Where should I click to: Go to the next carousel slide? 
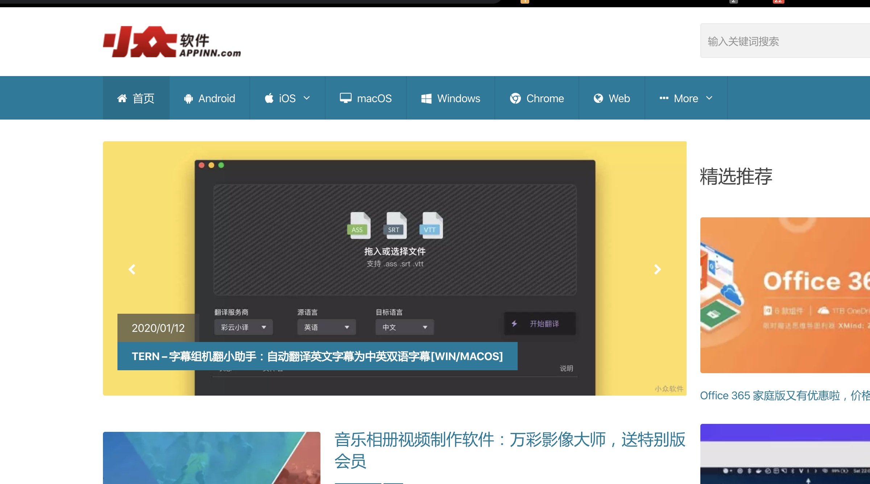(657, 270)
